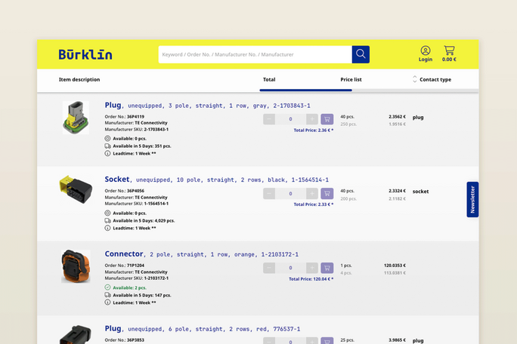Increase quantity for the gray Plug
Screen dimensions: 517x344
[312, 119]
